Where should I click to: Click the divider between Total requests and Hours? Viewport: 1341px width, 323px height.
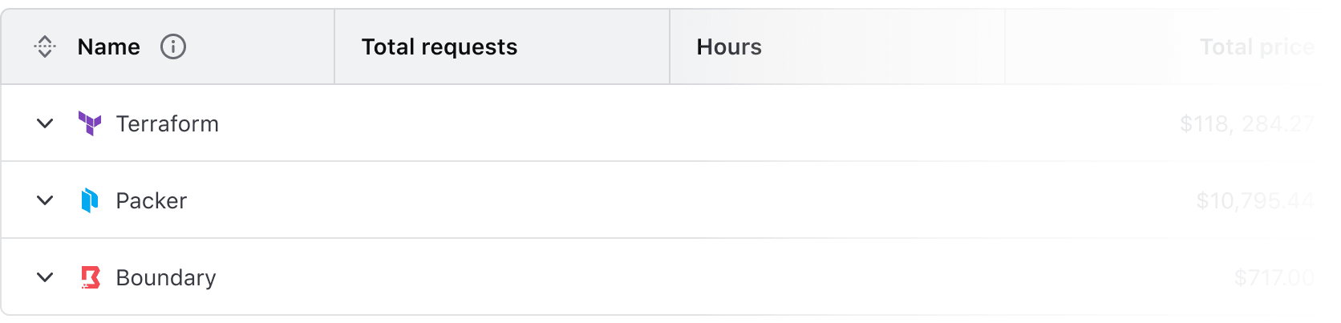[670, 47]
